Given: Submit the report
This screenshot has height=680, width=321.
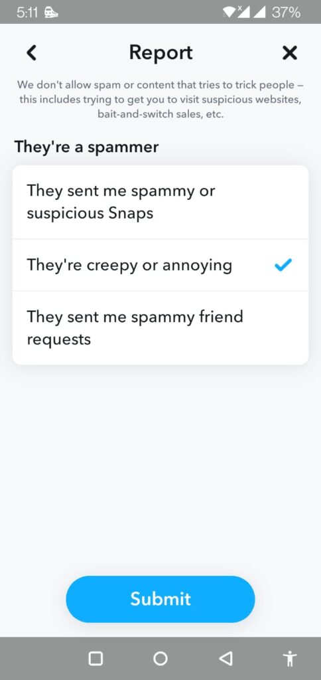Looking at the screenshot, I should click(x=160, y=599).
